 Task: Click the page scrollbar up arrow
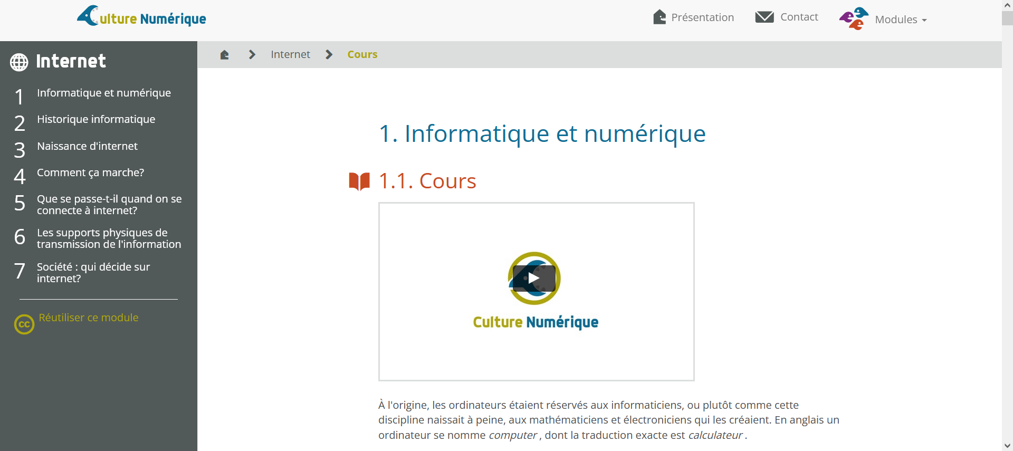click(1007, 5)
